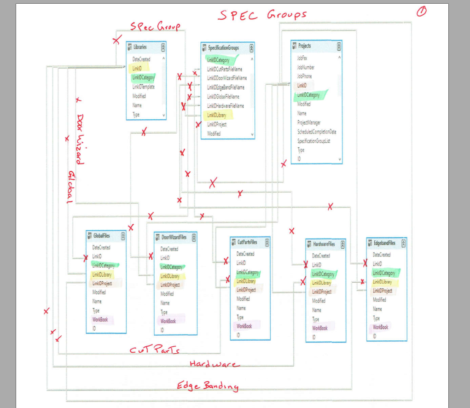Select JobNumber field in Projects
Image resolution: width=470 pixels, height=408 pixels.
click(x=306, y=67)
